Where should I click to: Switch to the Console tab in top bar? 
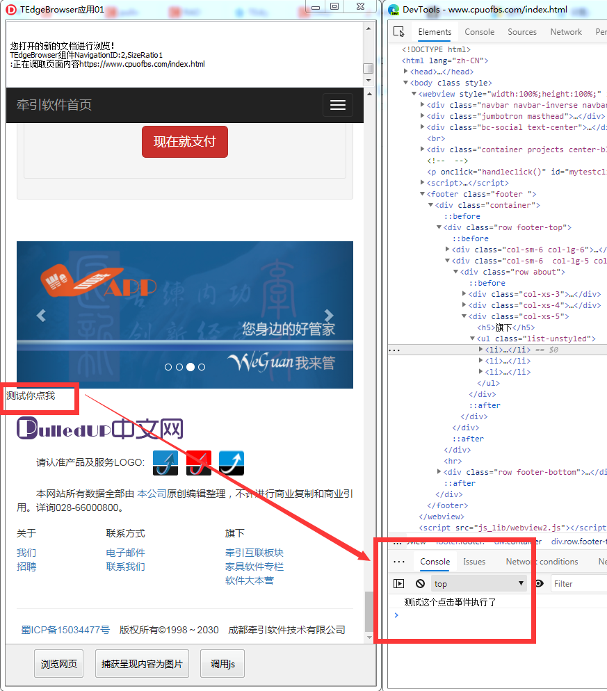[x=479, y=32]
